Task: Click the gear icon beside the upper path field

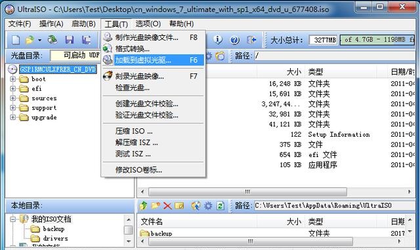Action: click(x=209, y=56)
